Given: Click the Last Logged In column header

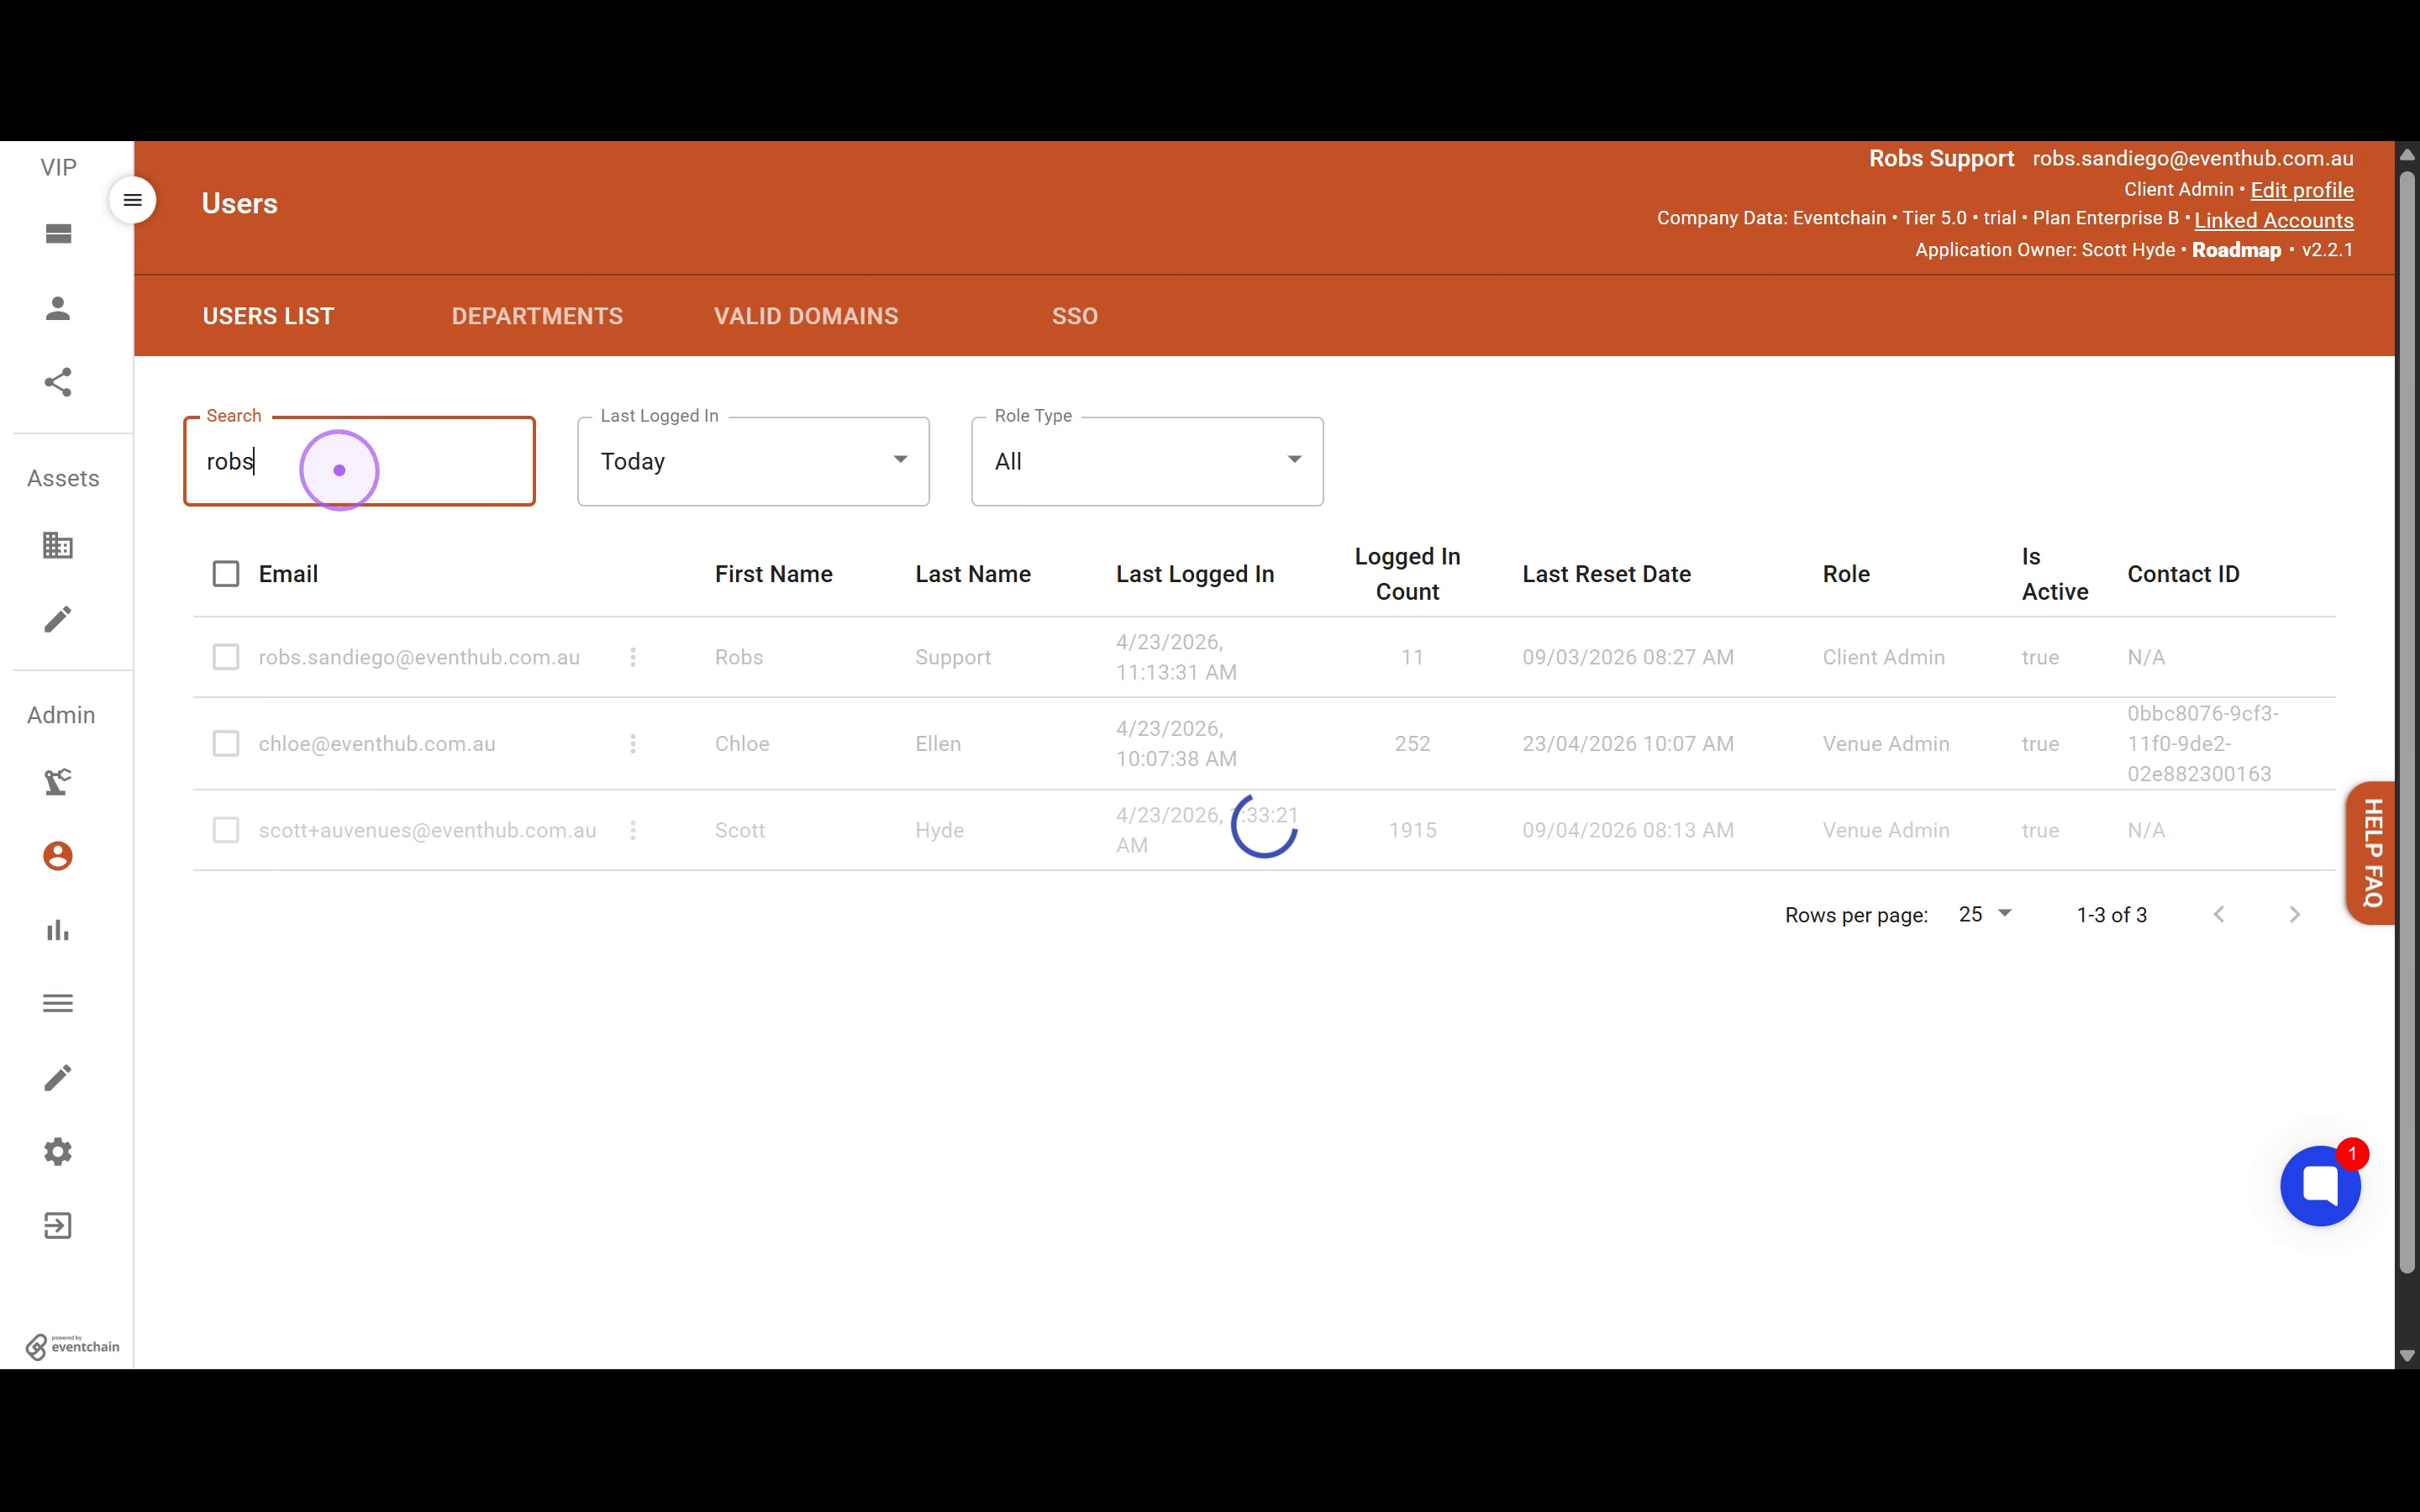Looking at the screenshot, I should point(1195,574).
